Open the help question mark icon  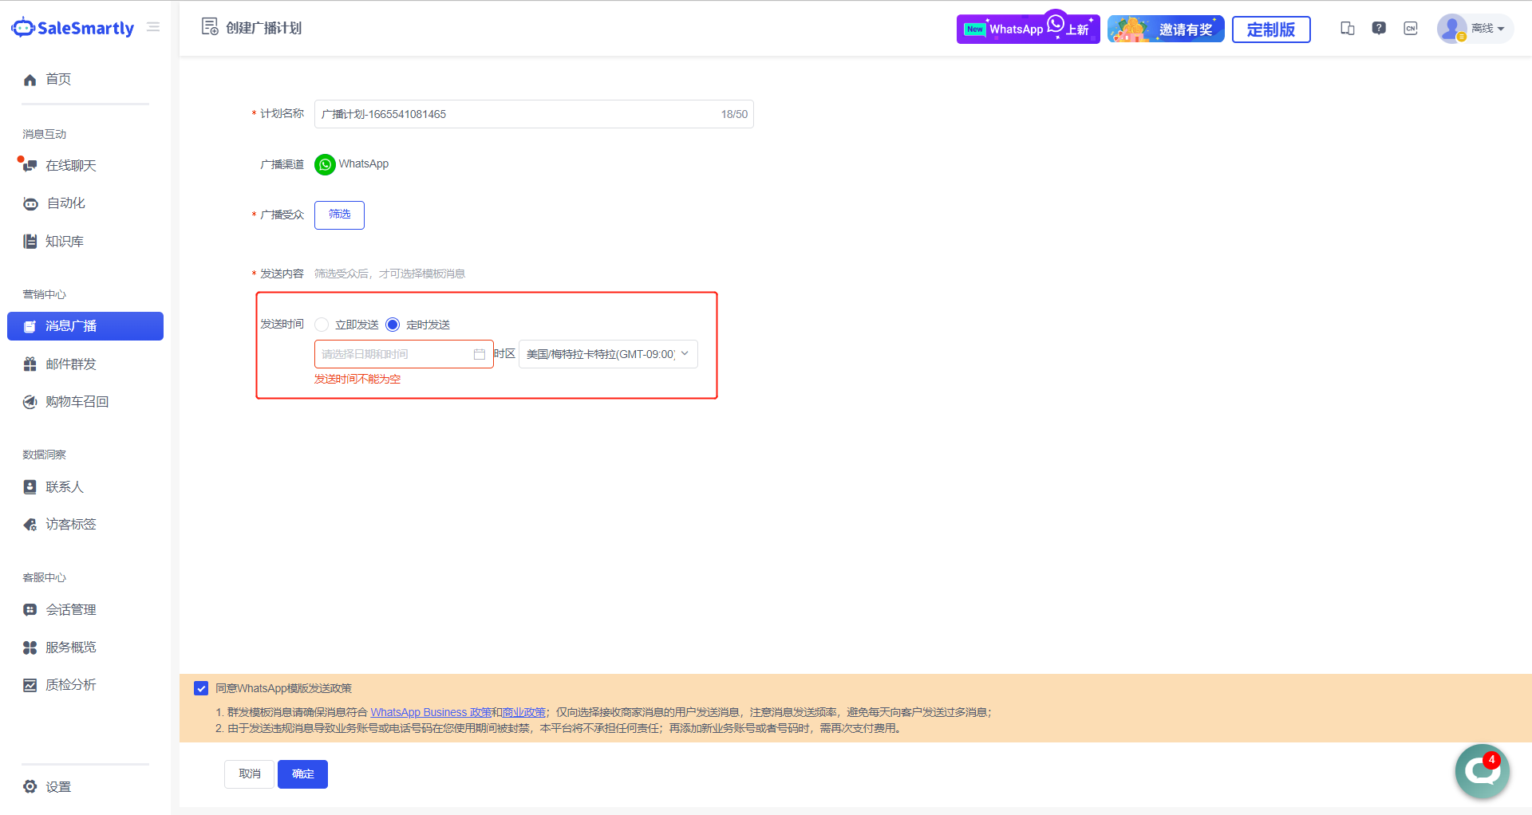[x=1379, y=29]
